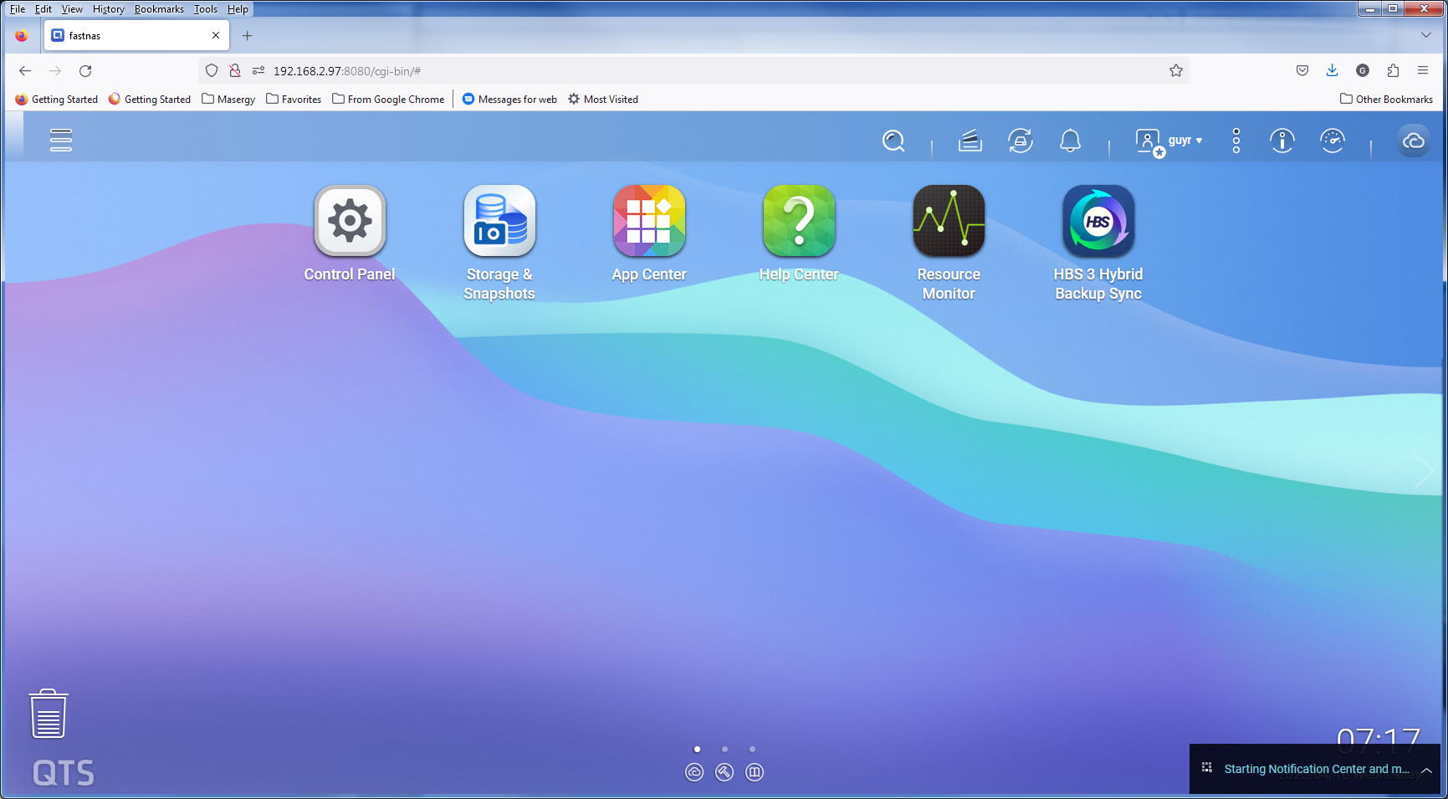The width and height of the screenshot is (1448, 799).
Task: Open the Firefox File menu
Action: coord(17,9)
